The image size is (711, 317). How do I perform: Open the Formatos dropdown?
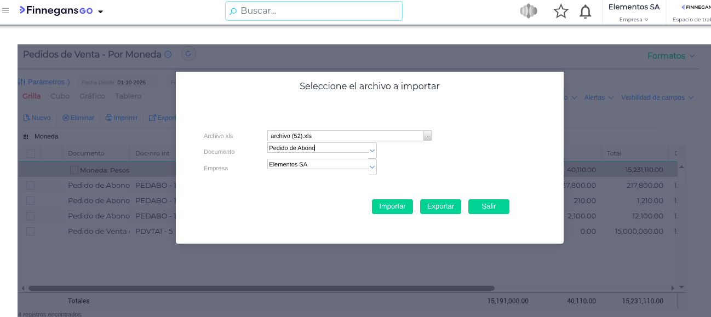pos(671,56)
